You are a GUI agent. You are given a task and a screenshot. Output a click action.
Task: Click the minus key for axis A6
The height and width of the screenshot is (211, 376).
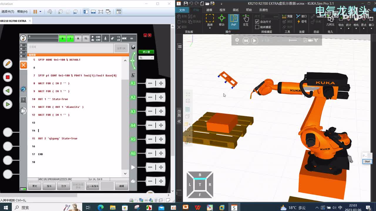150,153
